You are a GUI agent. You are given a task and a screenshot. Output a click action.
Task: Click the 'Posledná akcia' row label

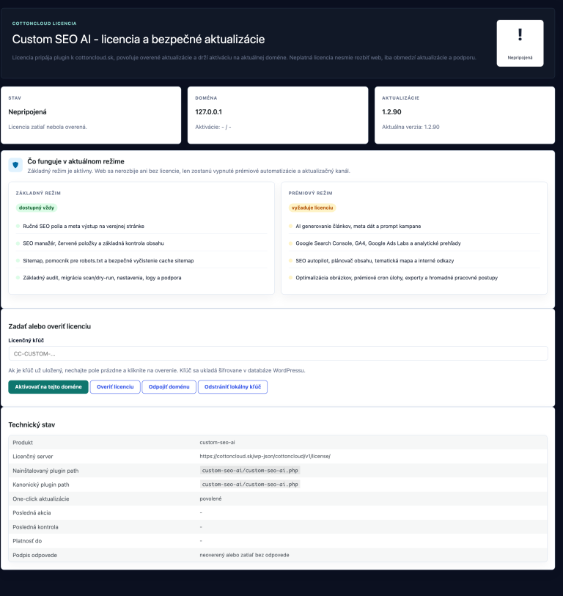point(32,512)
